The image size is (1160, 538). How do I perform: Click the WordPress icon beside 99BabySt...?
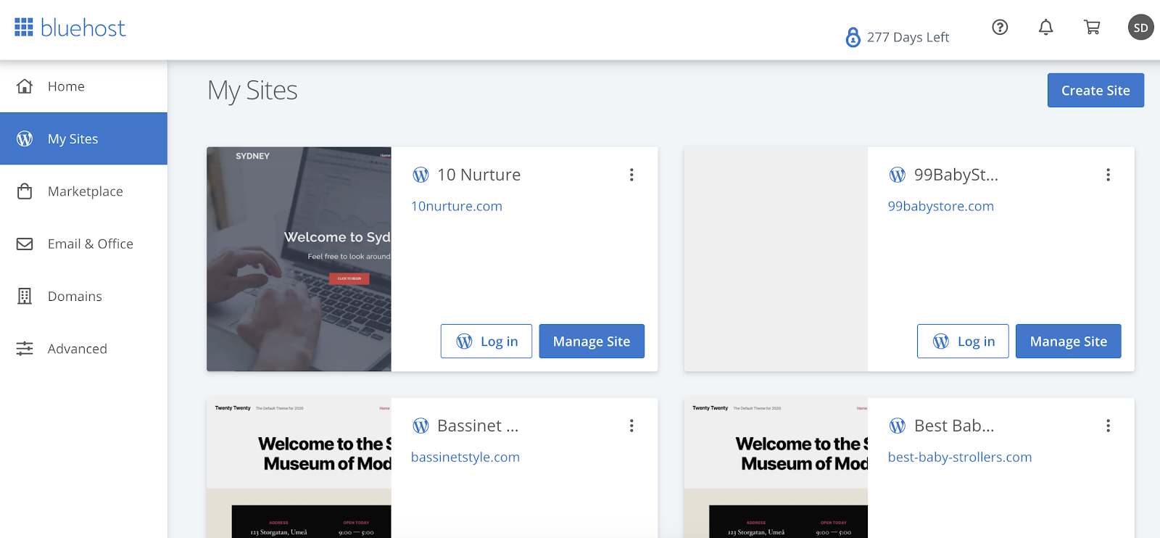point(898,175)
